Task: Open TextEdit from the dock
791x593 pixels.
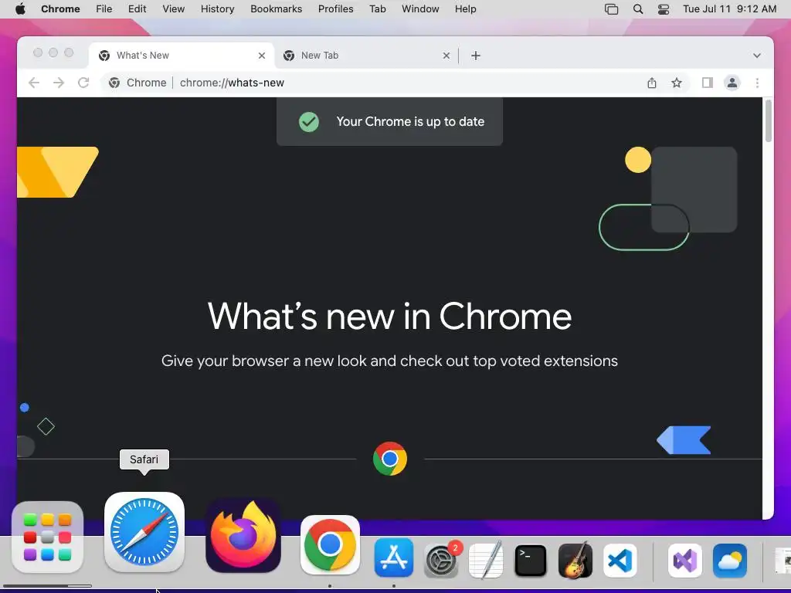Action: pos(485,560)
